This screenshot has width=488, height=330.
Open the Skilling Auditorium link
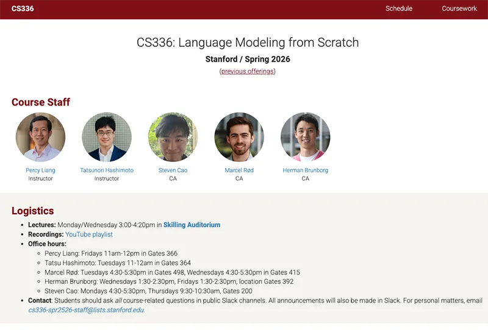click(192, 225)
